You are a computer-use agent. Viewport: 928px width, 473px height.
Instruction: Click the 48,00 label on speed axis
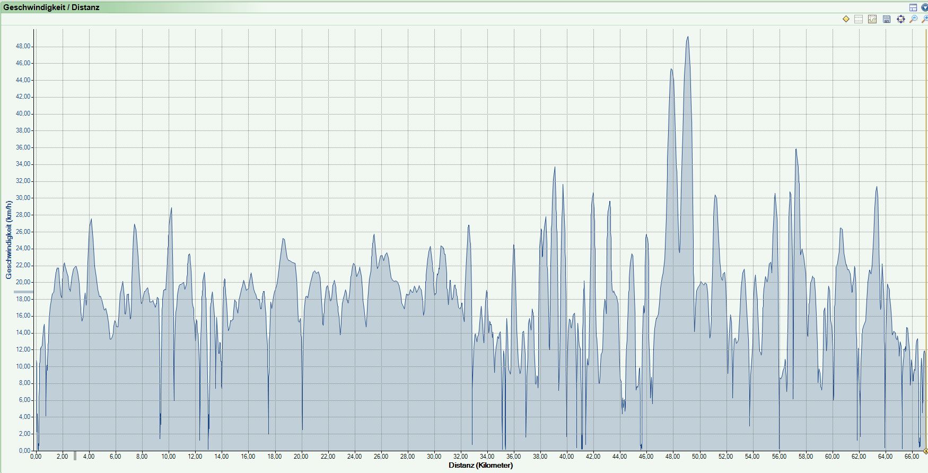[23, 47]
